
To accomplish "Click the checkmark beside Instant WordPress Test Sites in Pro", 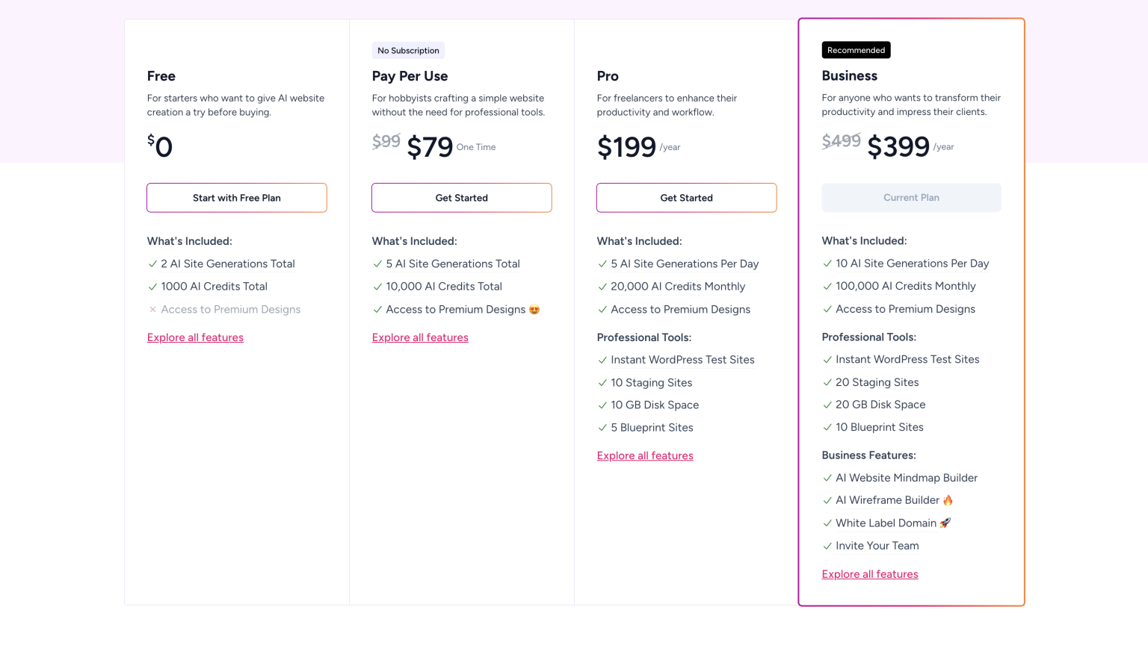I will click(x=602, y=360).
